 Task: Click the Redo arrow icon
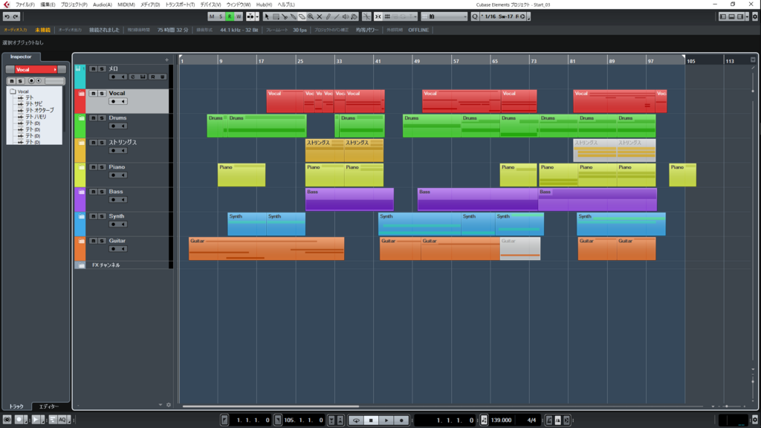point(16,16)
